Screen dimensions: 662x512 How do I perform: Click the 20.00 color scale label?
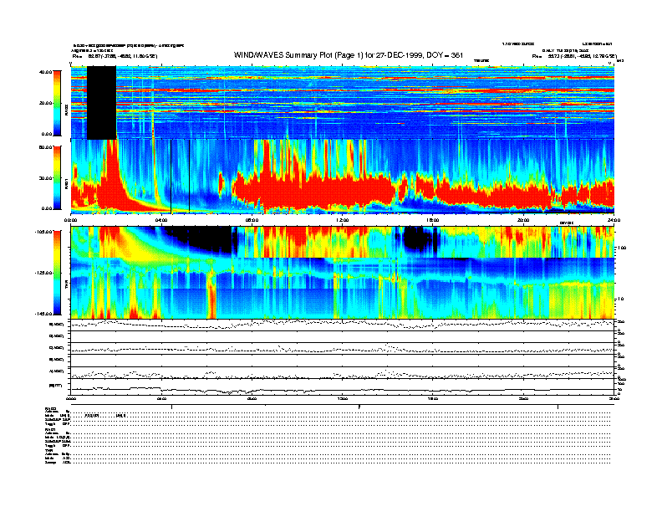point(46,103)
